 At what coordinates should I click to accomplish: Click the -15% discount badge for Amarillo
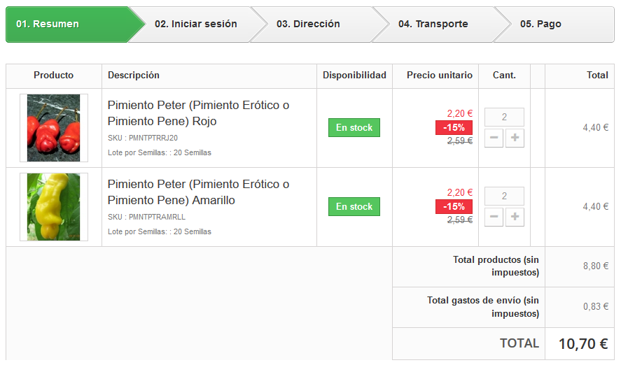point(454,206)
